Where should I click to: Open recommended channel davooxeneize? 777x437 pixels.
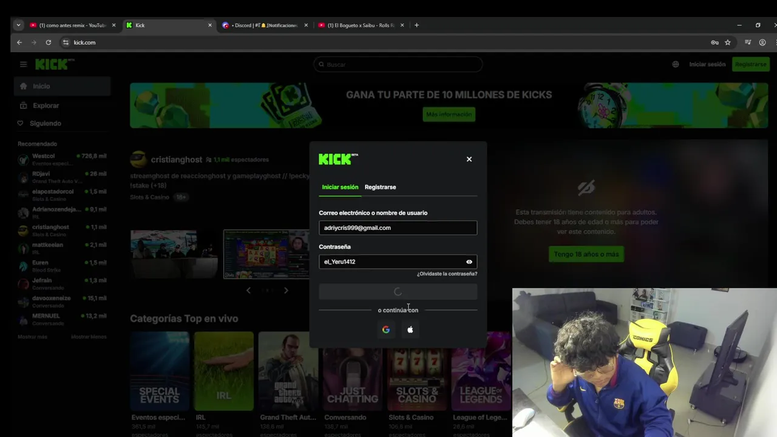[x=62, y=301]
